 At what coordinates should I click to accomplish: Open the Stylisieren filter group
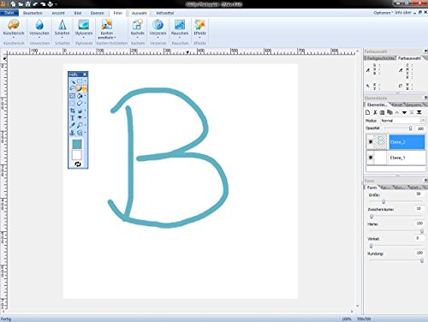pos(84,28)
